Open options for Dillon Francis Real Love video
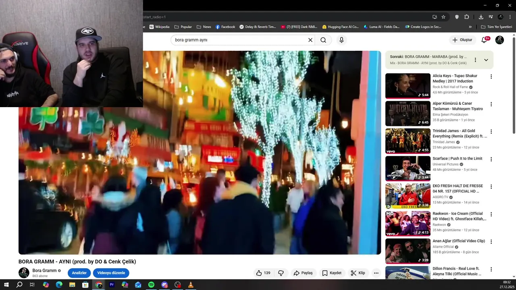 coord(491,269)
